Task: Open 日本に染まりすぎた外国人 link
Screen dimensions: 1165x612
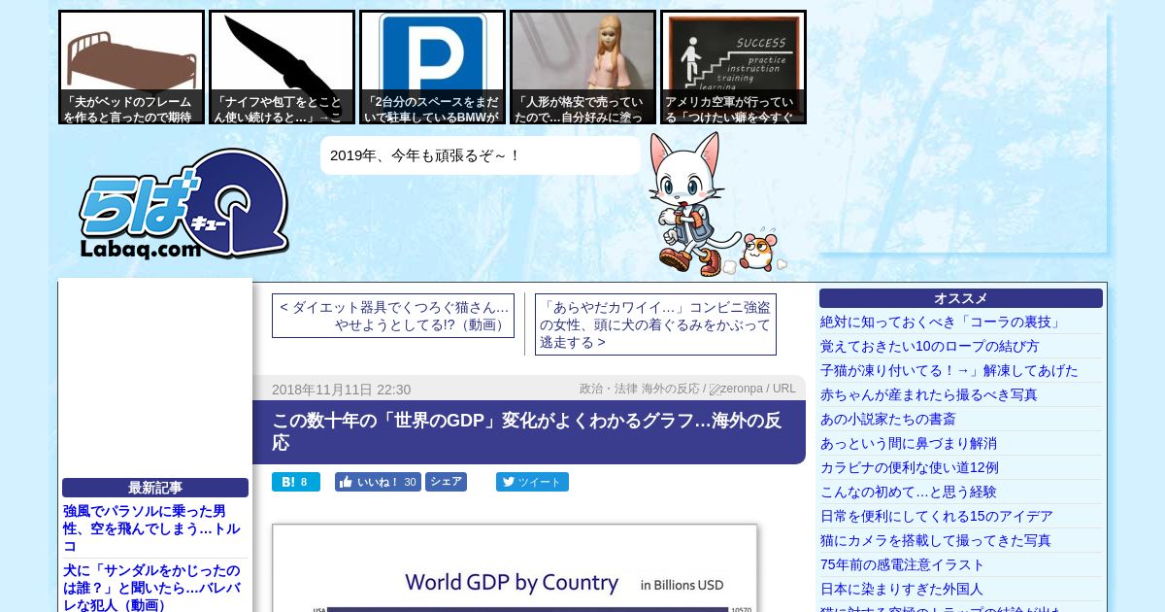Action: (901, 589)
